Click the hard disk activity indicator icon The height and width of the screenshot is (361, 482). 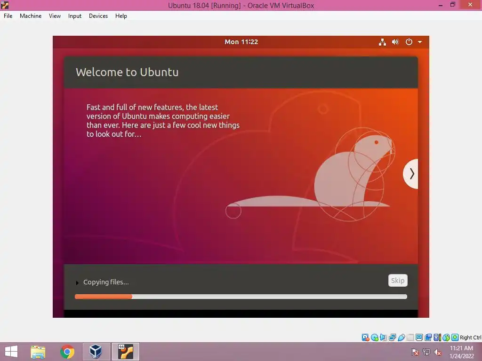(365, 337)
